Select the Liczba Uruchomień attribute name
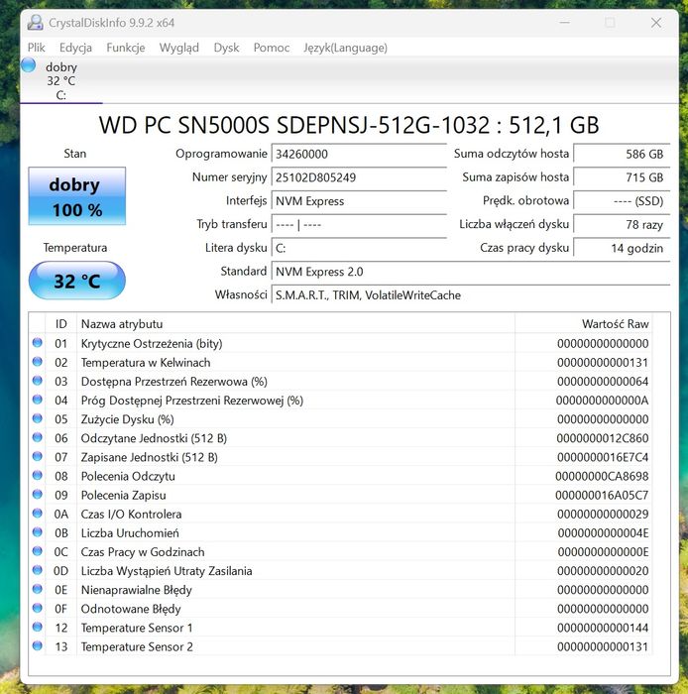 click(x=130, y=533)
